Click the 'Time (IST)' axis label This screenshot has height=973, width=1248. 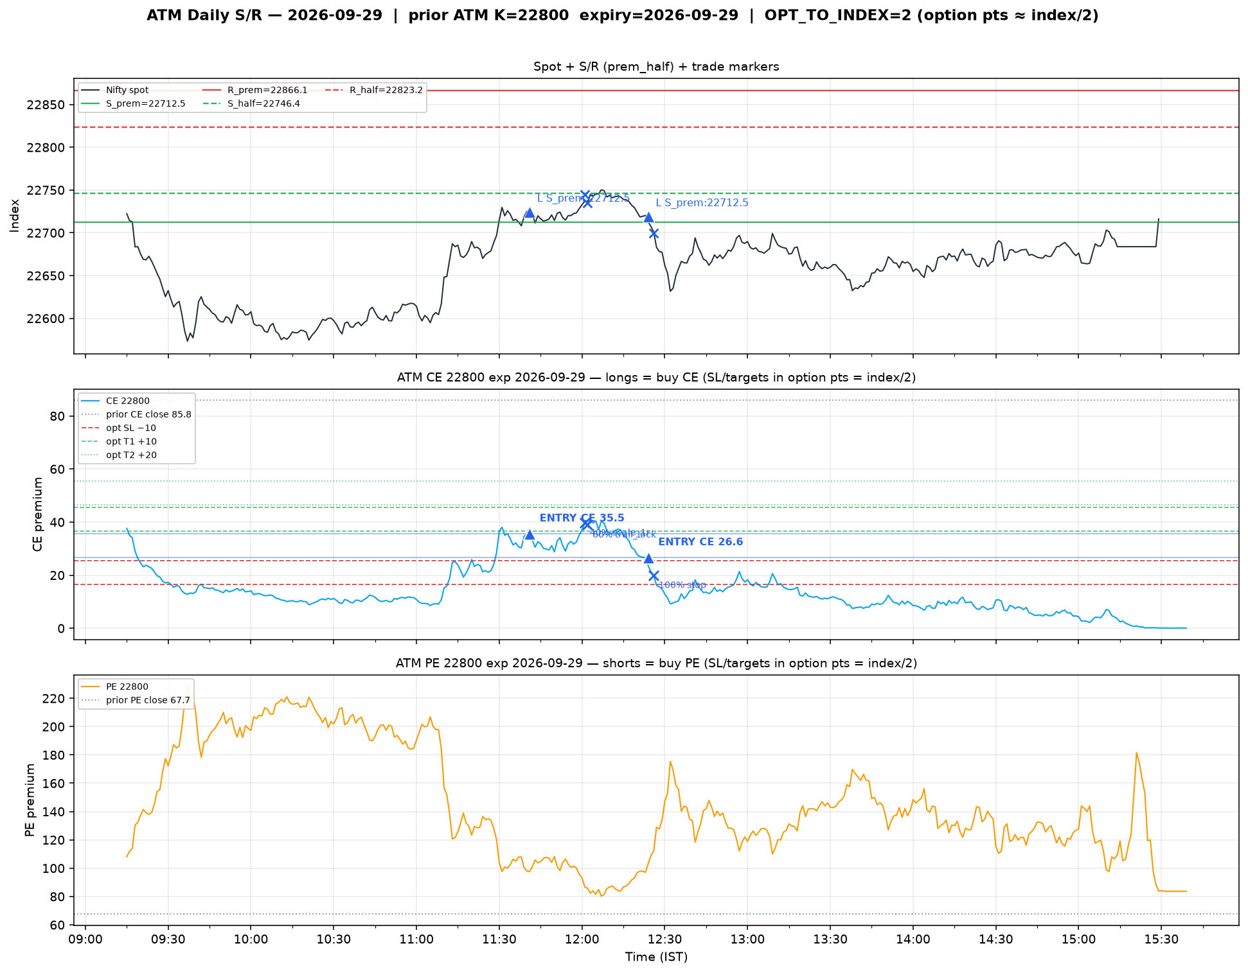tap(656, 957)
